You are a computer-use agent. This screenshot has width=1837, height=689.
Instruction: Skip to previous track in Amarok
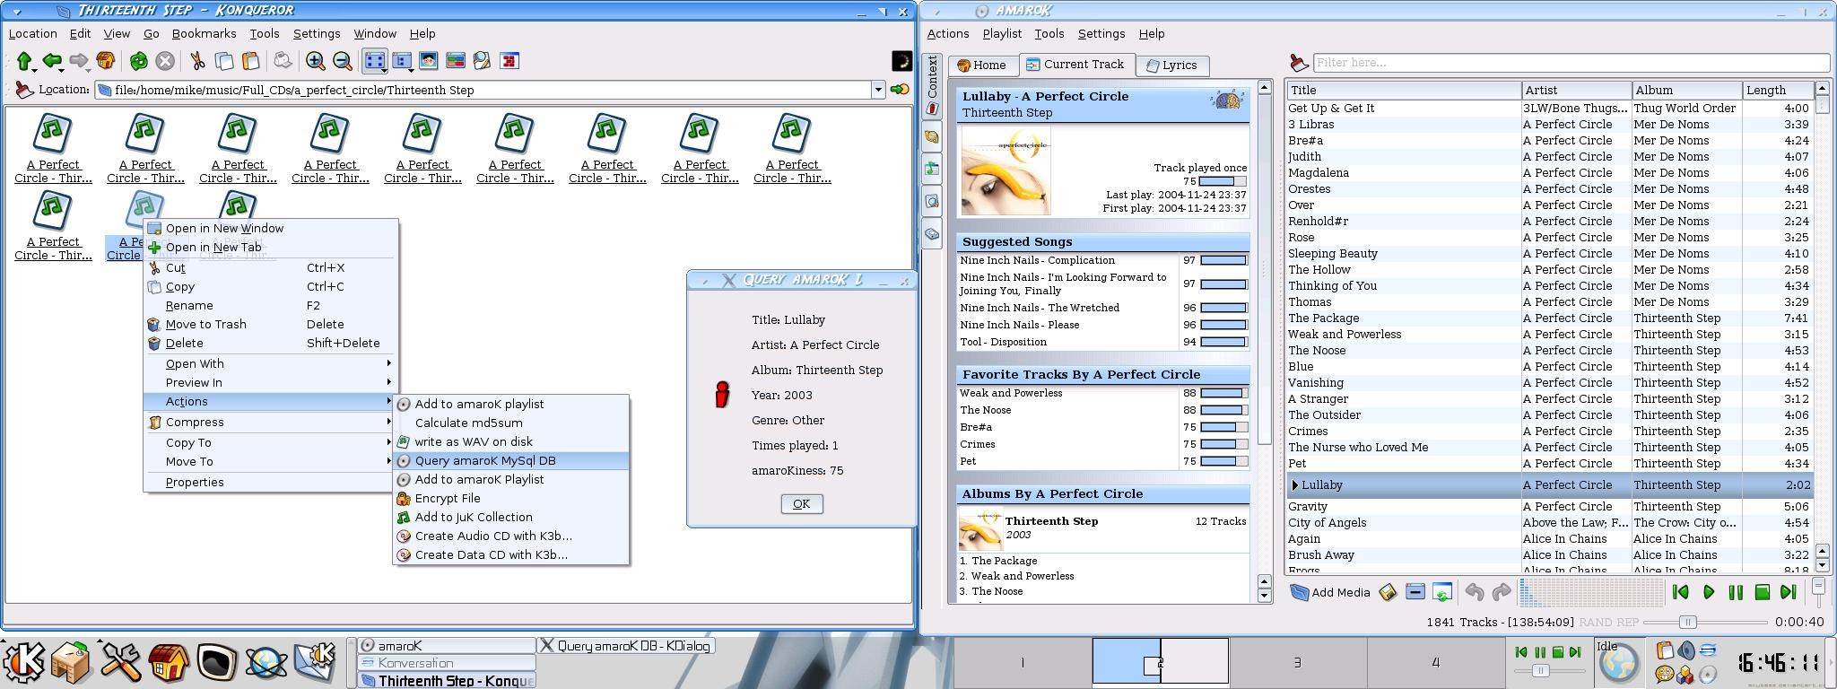pos(1681,592)
